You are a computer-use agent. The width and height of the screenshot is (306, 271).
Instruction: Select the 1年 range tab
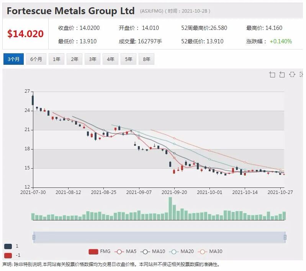click(56, 59)
